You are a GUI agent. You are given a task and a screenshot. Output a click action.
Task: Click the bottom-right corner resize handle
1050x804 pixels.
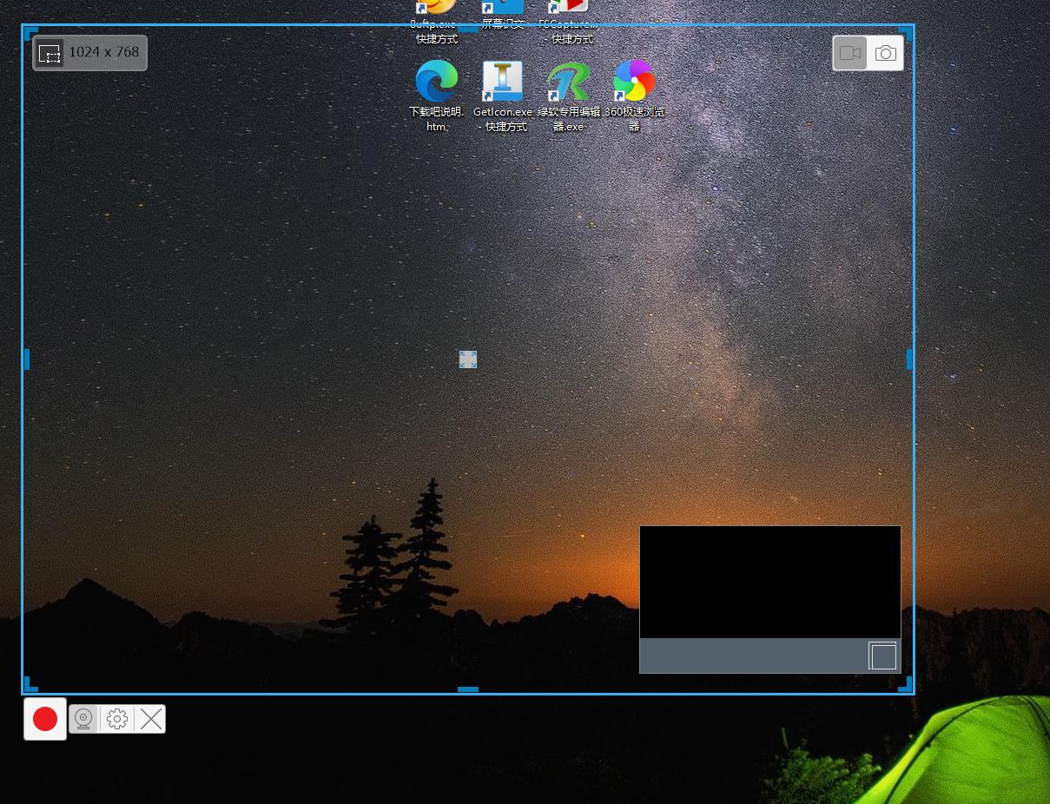906,685
